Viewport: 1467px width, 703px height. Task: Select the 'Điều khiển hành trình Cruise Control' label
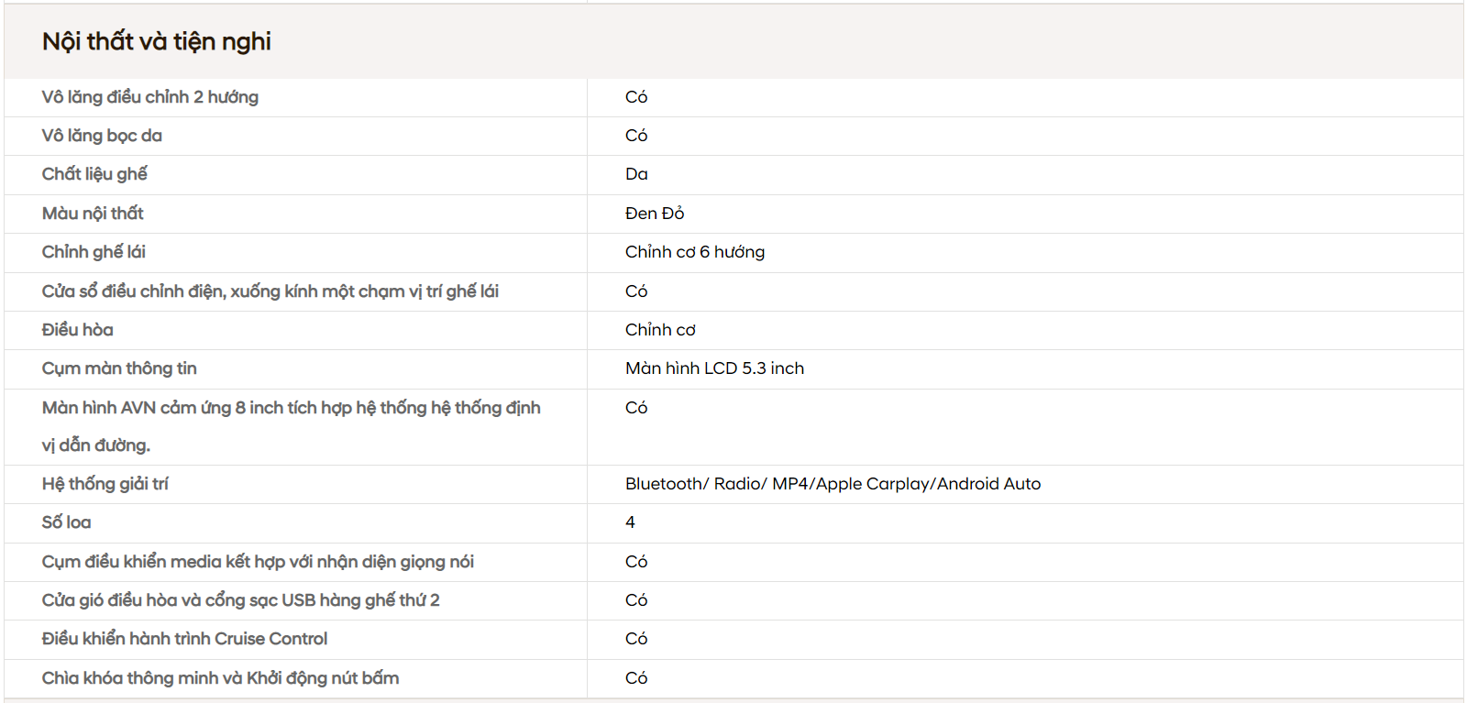click(184, 639)
